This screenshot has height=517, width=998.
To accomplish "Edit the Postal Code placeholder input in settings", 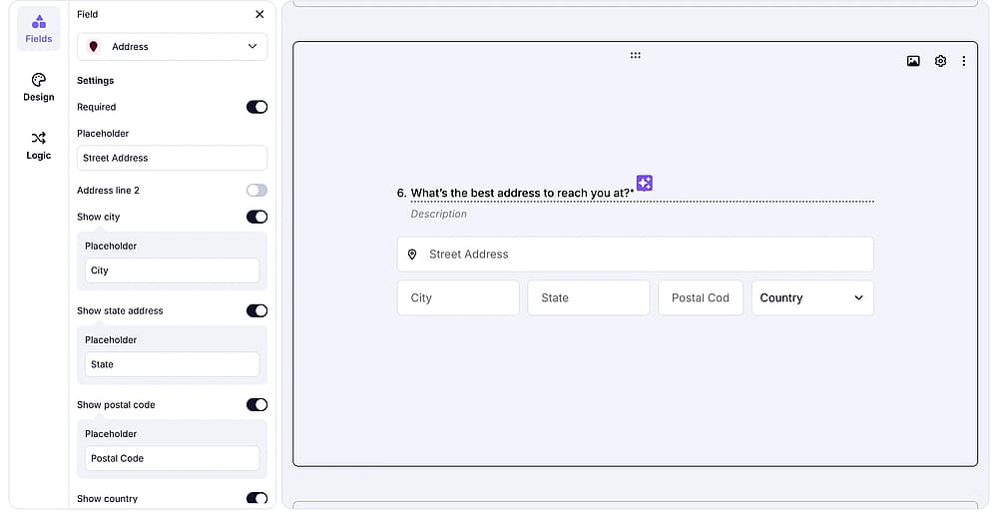I will (x=172, y=458).
